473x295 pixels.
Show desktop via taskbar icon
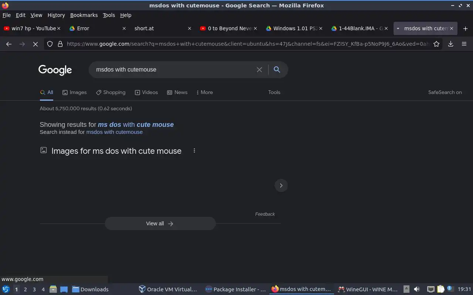point(64,289)
